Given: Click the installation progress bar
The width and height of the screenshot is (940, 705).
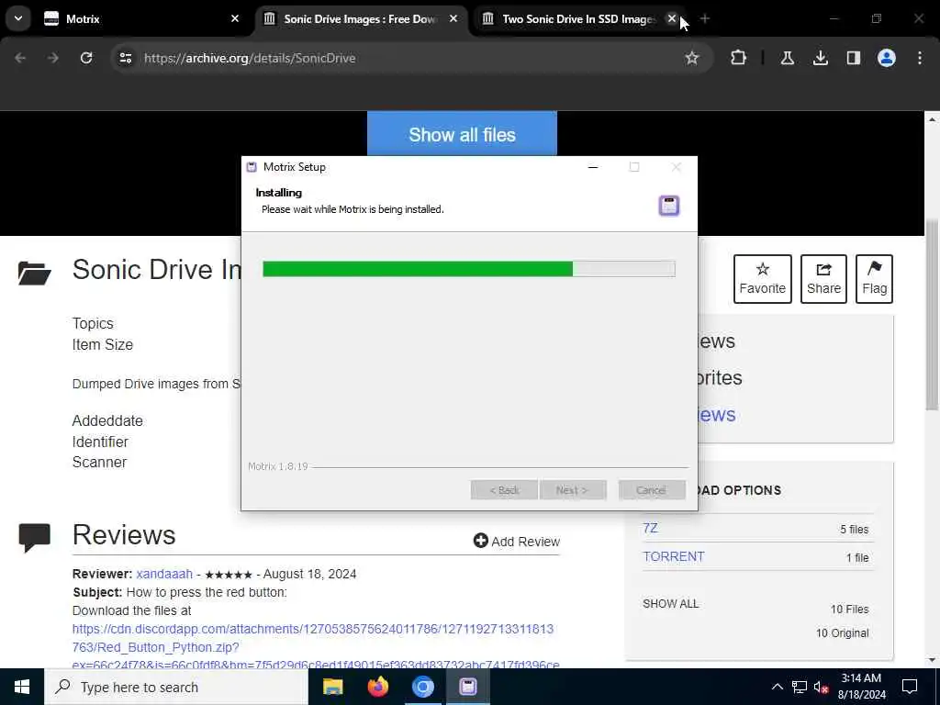Looking at the screenshot, I should tap(469, 269).
